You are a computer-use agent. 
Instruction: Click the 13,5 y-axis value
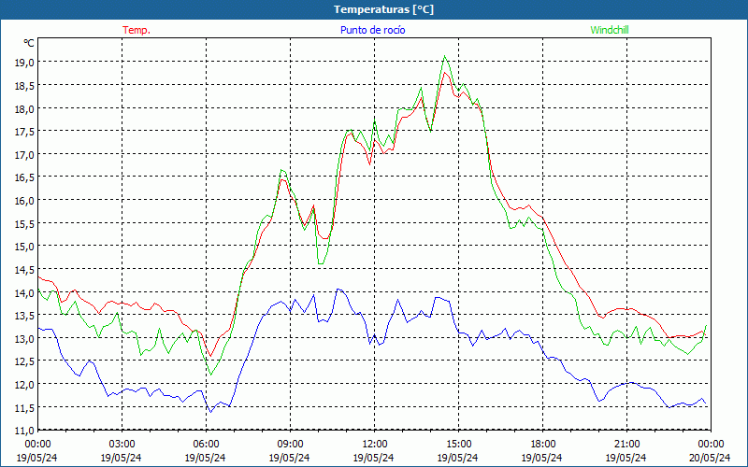tap(24, 316)
